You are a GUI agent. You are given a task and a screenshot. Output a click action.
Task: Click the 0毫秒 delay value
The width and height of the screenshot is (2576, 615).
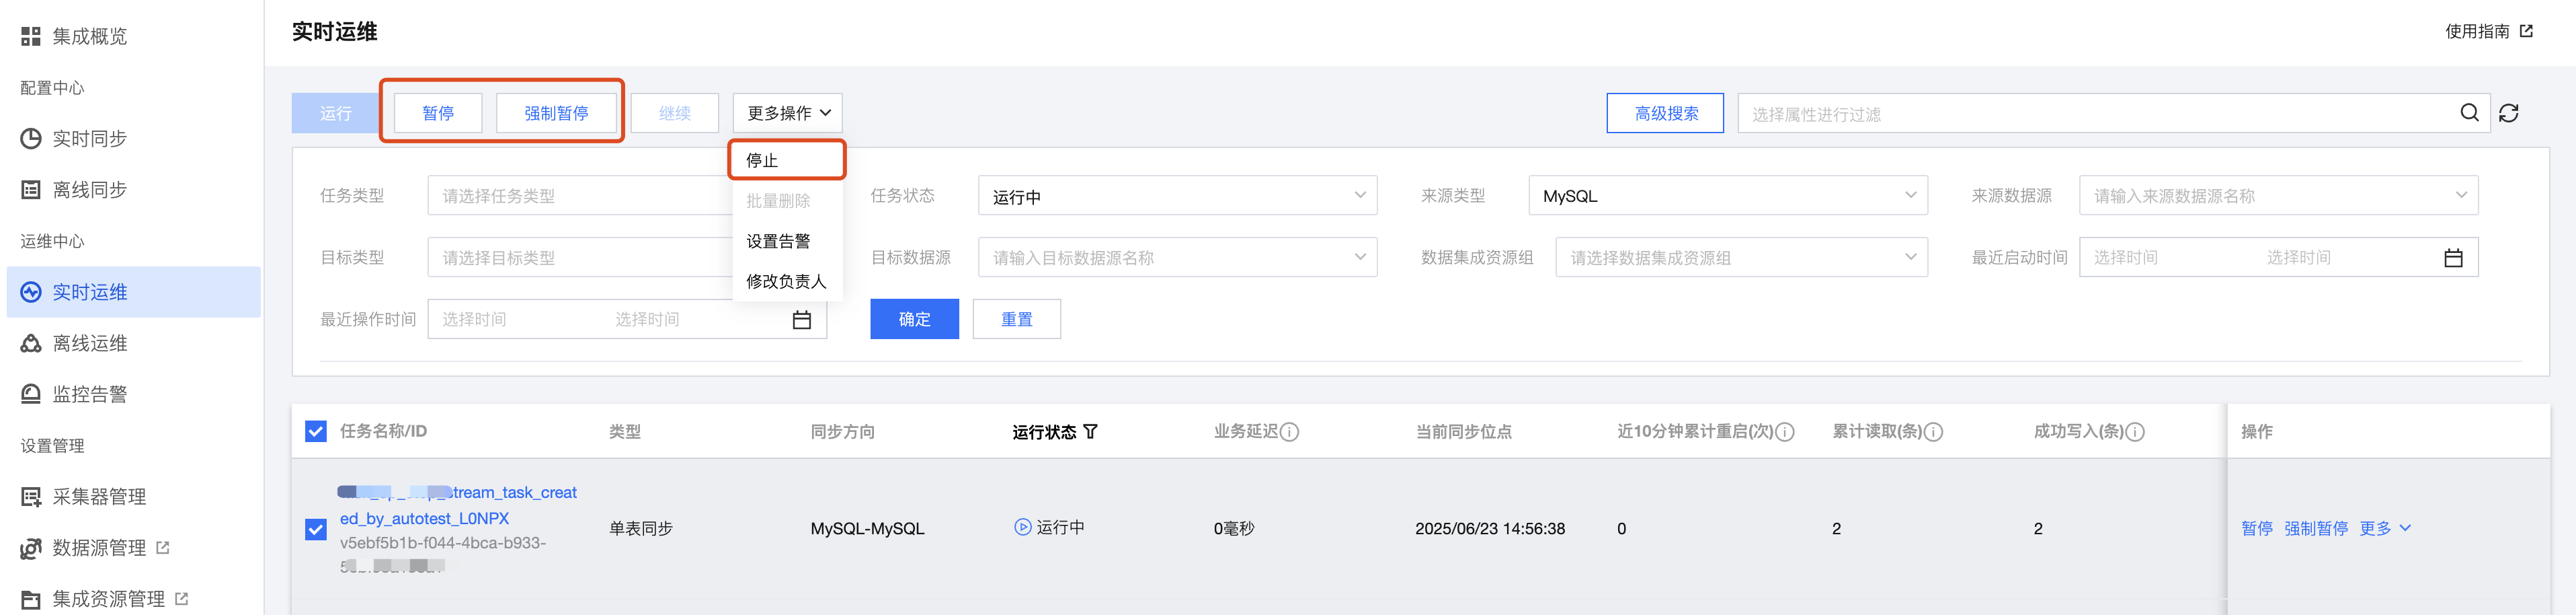pos(1234,529)
